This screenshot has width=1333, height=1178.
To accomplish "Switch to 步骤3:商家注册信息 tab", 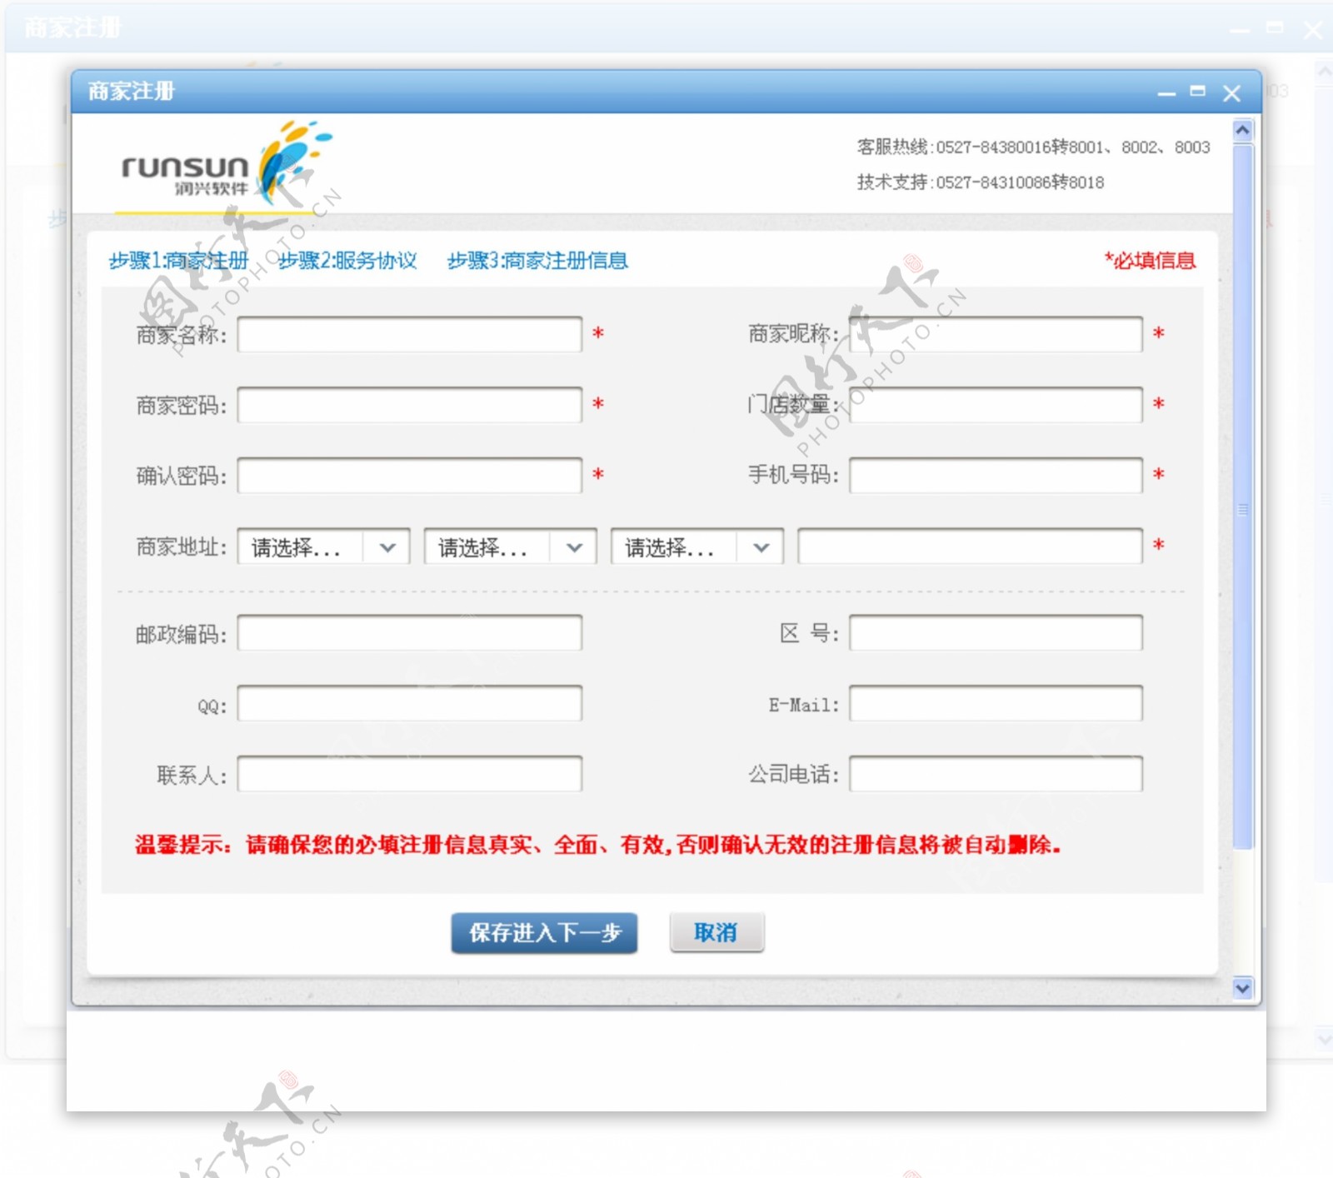I will click(537, 261).
